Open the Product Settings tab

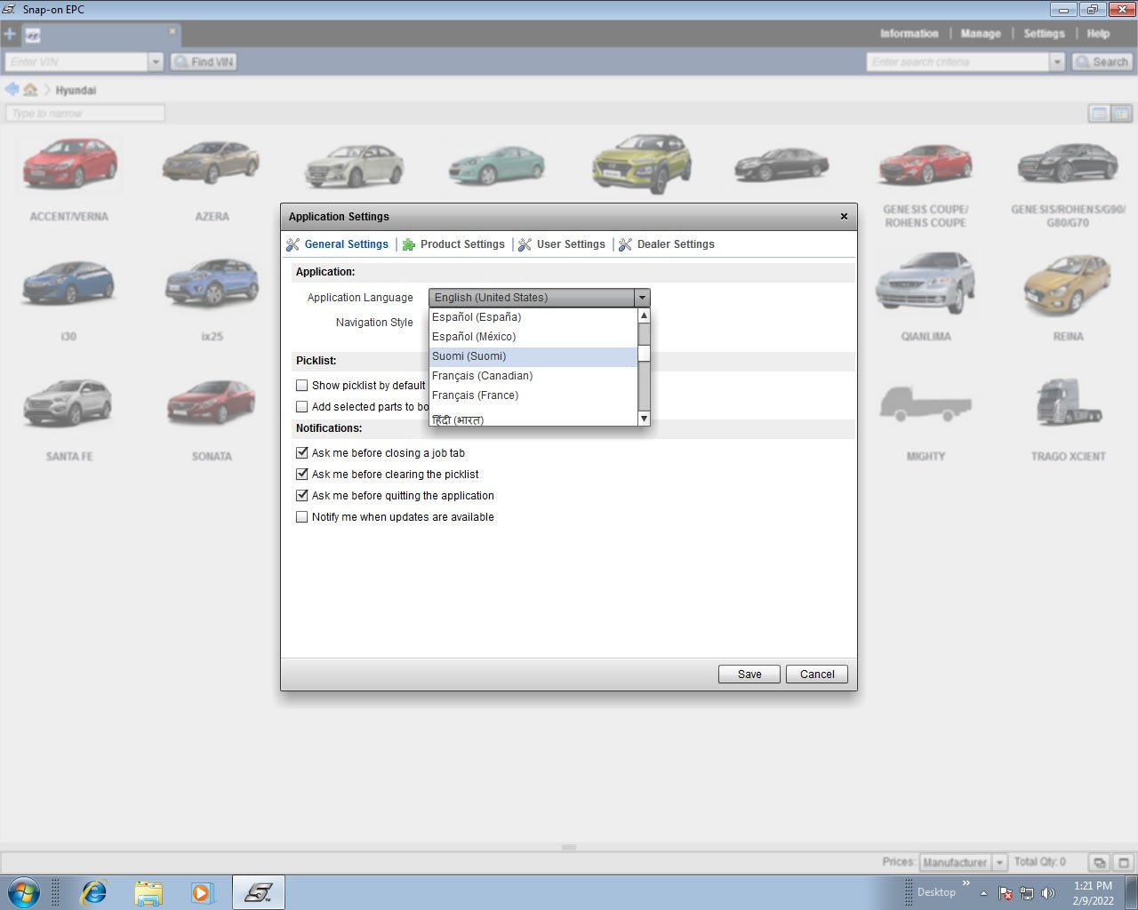[x=453, y=244]
